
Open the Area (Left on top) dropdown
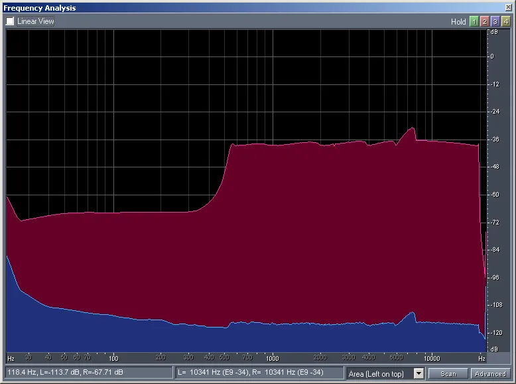tap(419, 373)
